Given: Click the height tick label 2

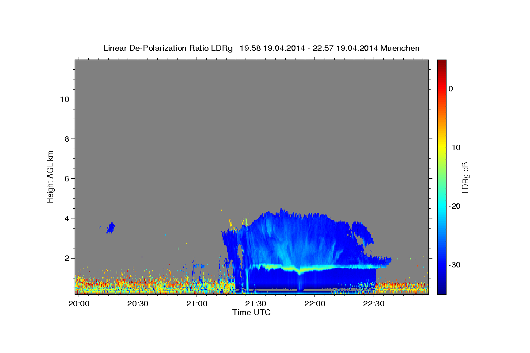Looking at the screenshot, I should click(66, 258).
